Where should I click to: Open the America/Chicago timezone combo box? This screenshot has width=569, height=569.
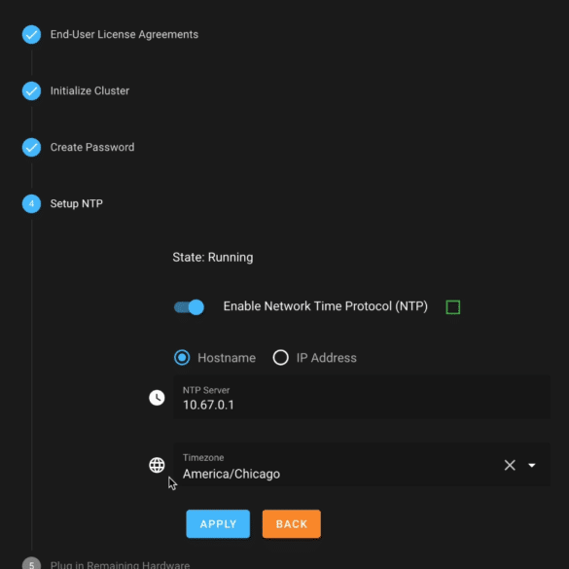click(x=362, y=465)
